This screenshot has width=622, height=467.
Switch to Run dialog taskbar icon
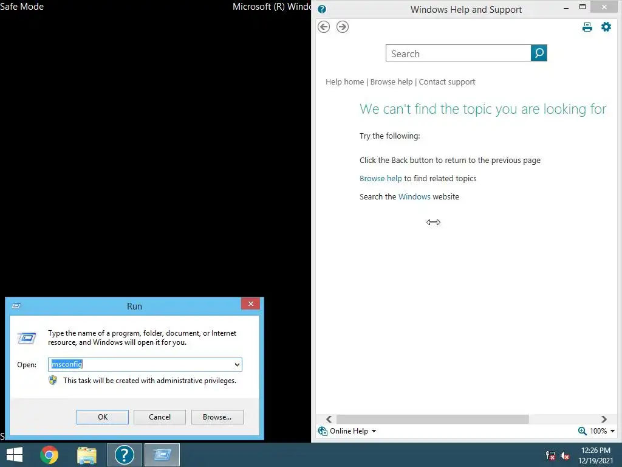(162, 455)
